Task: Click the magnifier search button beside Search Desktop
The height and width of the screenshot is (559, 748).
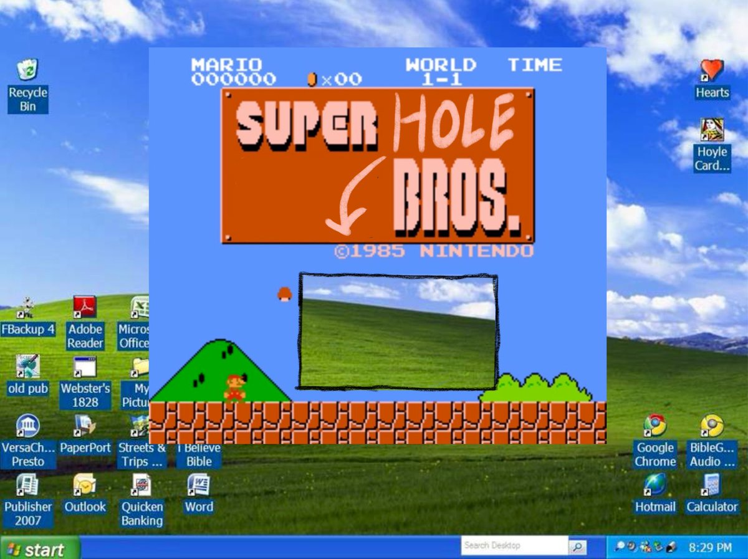Action: coord(578,547)
